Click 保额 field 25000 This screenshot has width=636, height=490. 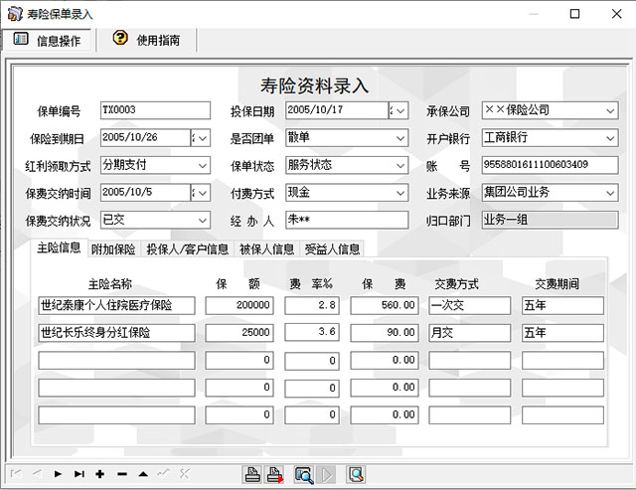point(239,333)
